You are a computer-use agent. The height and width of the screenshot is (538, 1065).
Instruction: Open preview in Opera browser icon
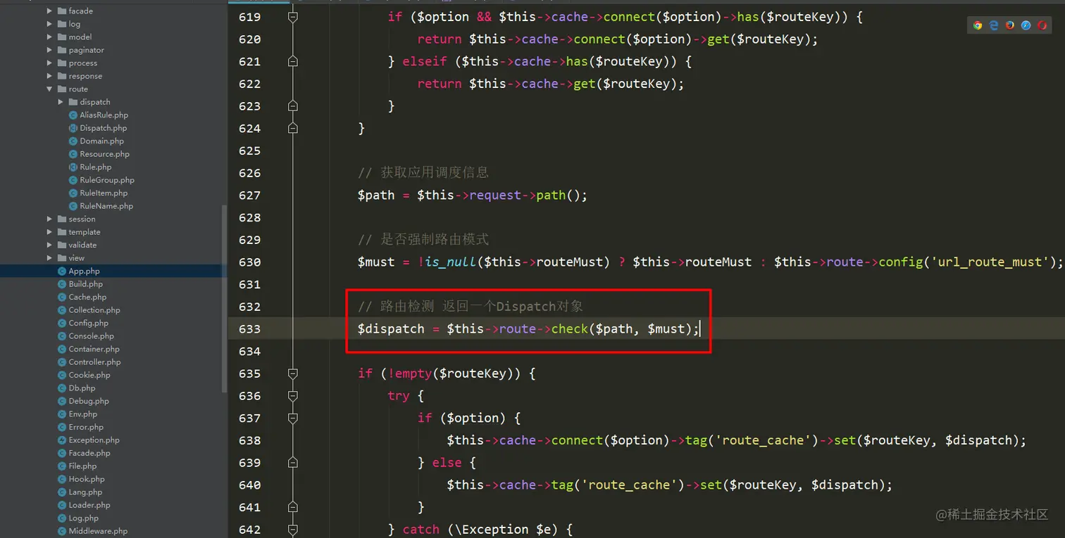click(1042, 25)
